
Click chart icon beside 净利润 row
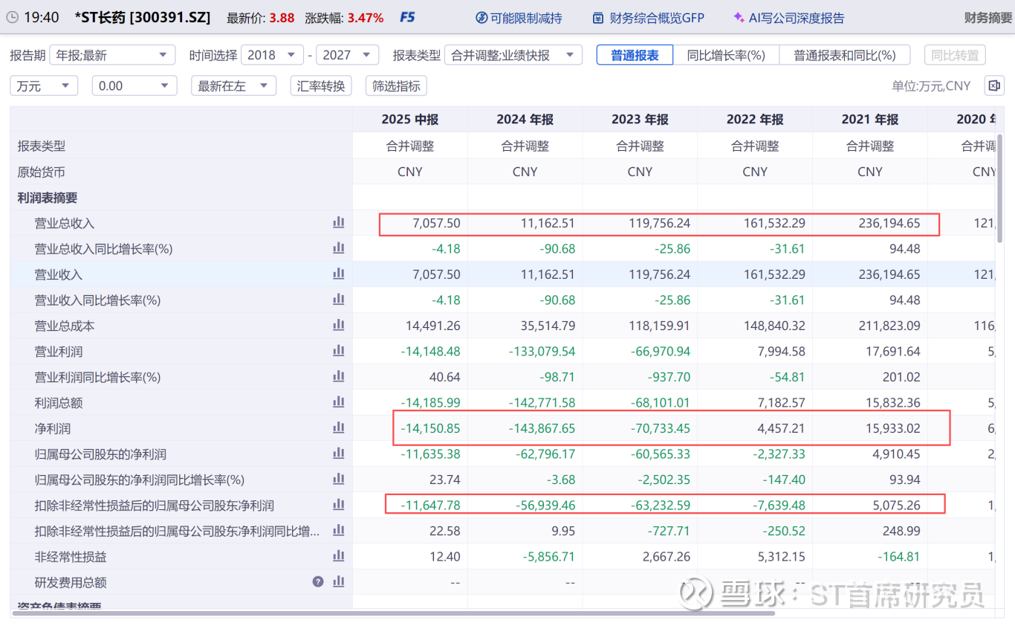pyautogui.click(x=338, y=427)
